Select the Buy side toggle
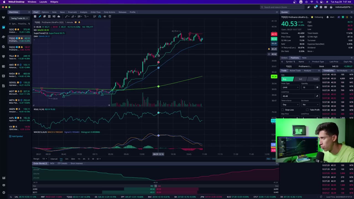This screenshot has height=199, width=354. pyautogui.click(x=287, y=79)
